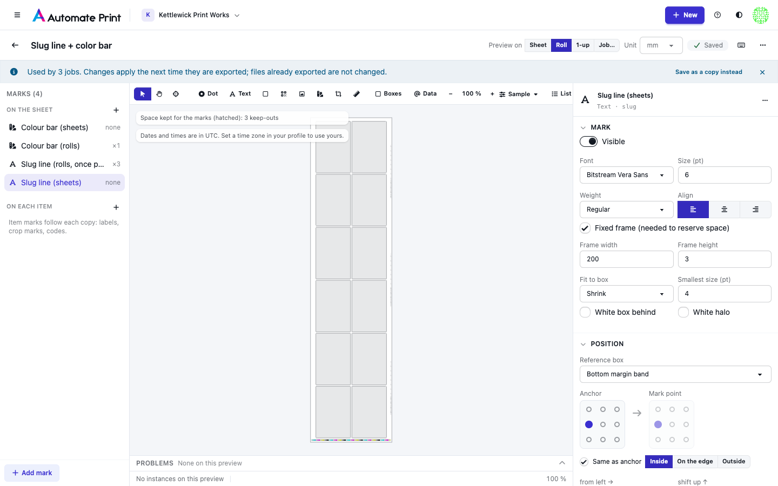Open the Unit mm dropdown
This screenshot has width=778, height=486.
[x=661, y=45]
